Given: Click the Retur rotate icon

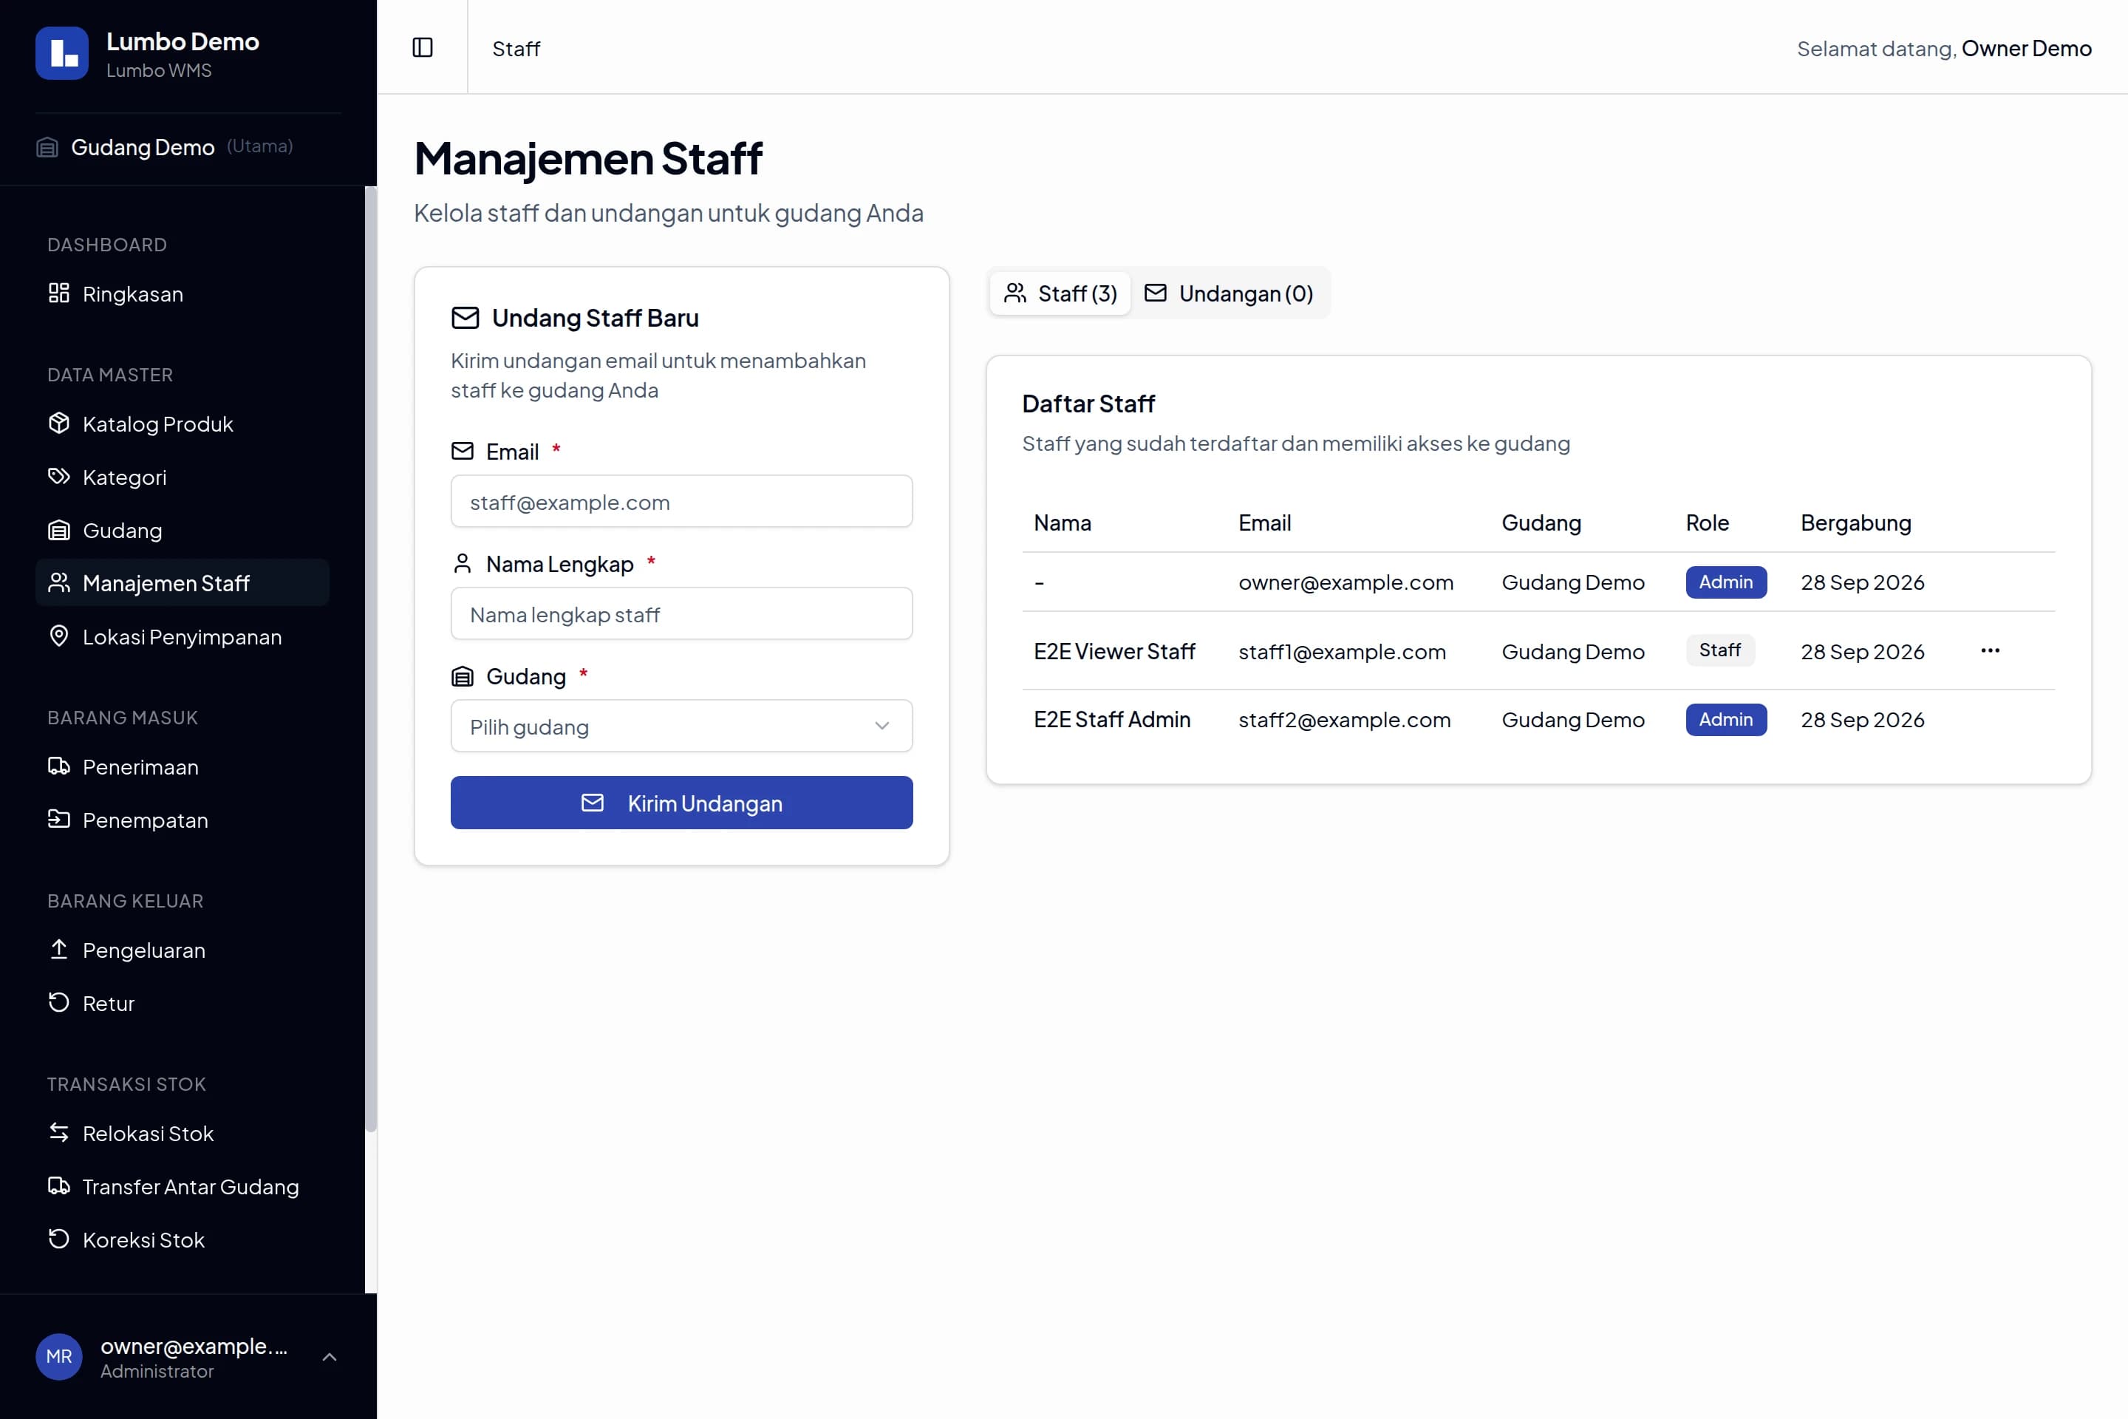Looking at the screenshot, I should [59, 1003].
